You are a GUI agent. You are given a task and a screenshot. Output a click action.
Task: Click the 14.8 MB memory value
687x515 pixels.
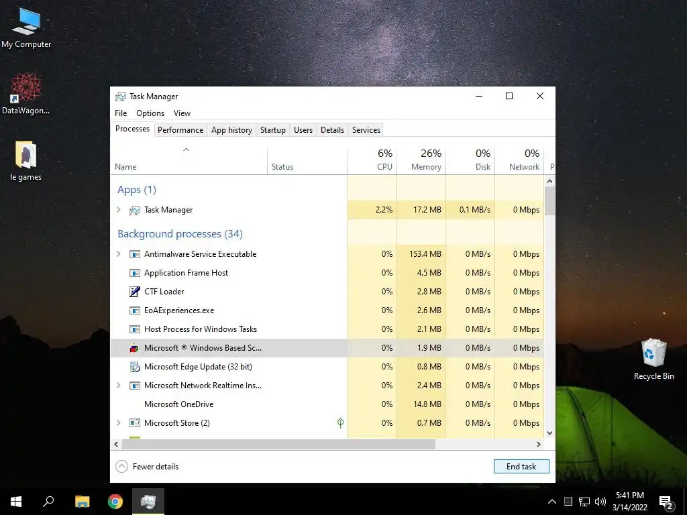427,404
